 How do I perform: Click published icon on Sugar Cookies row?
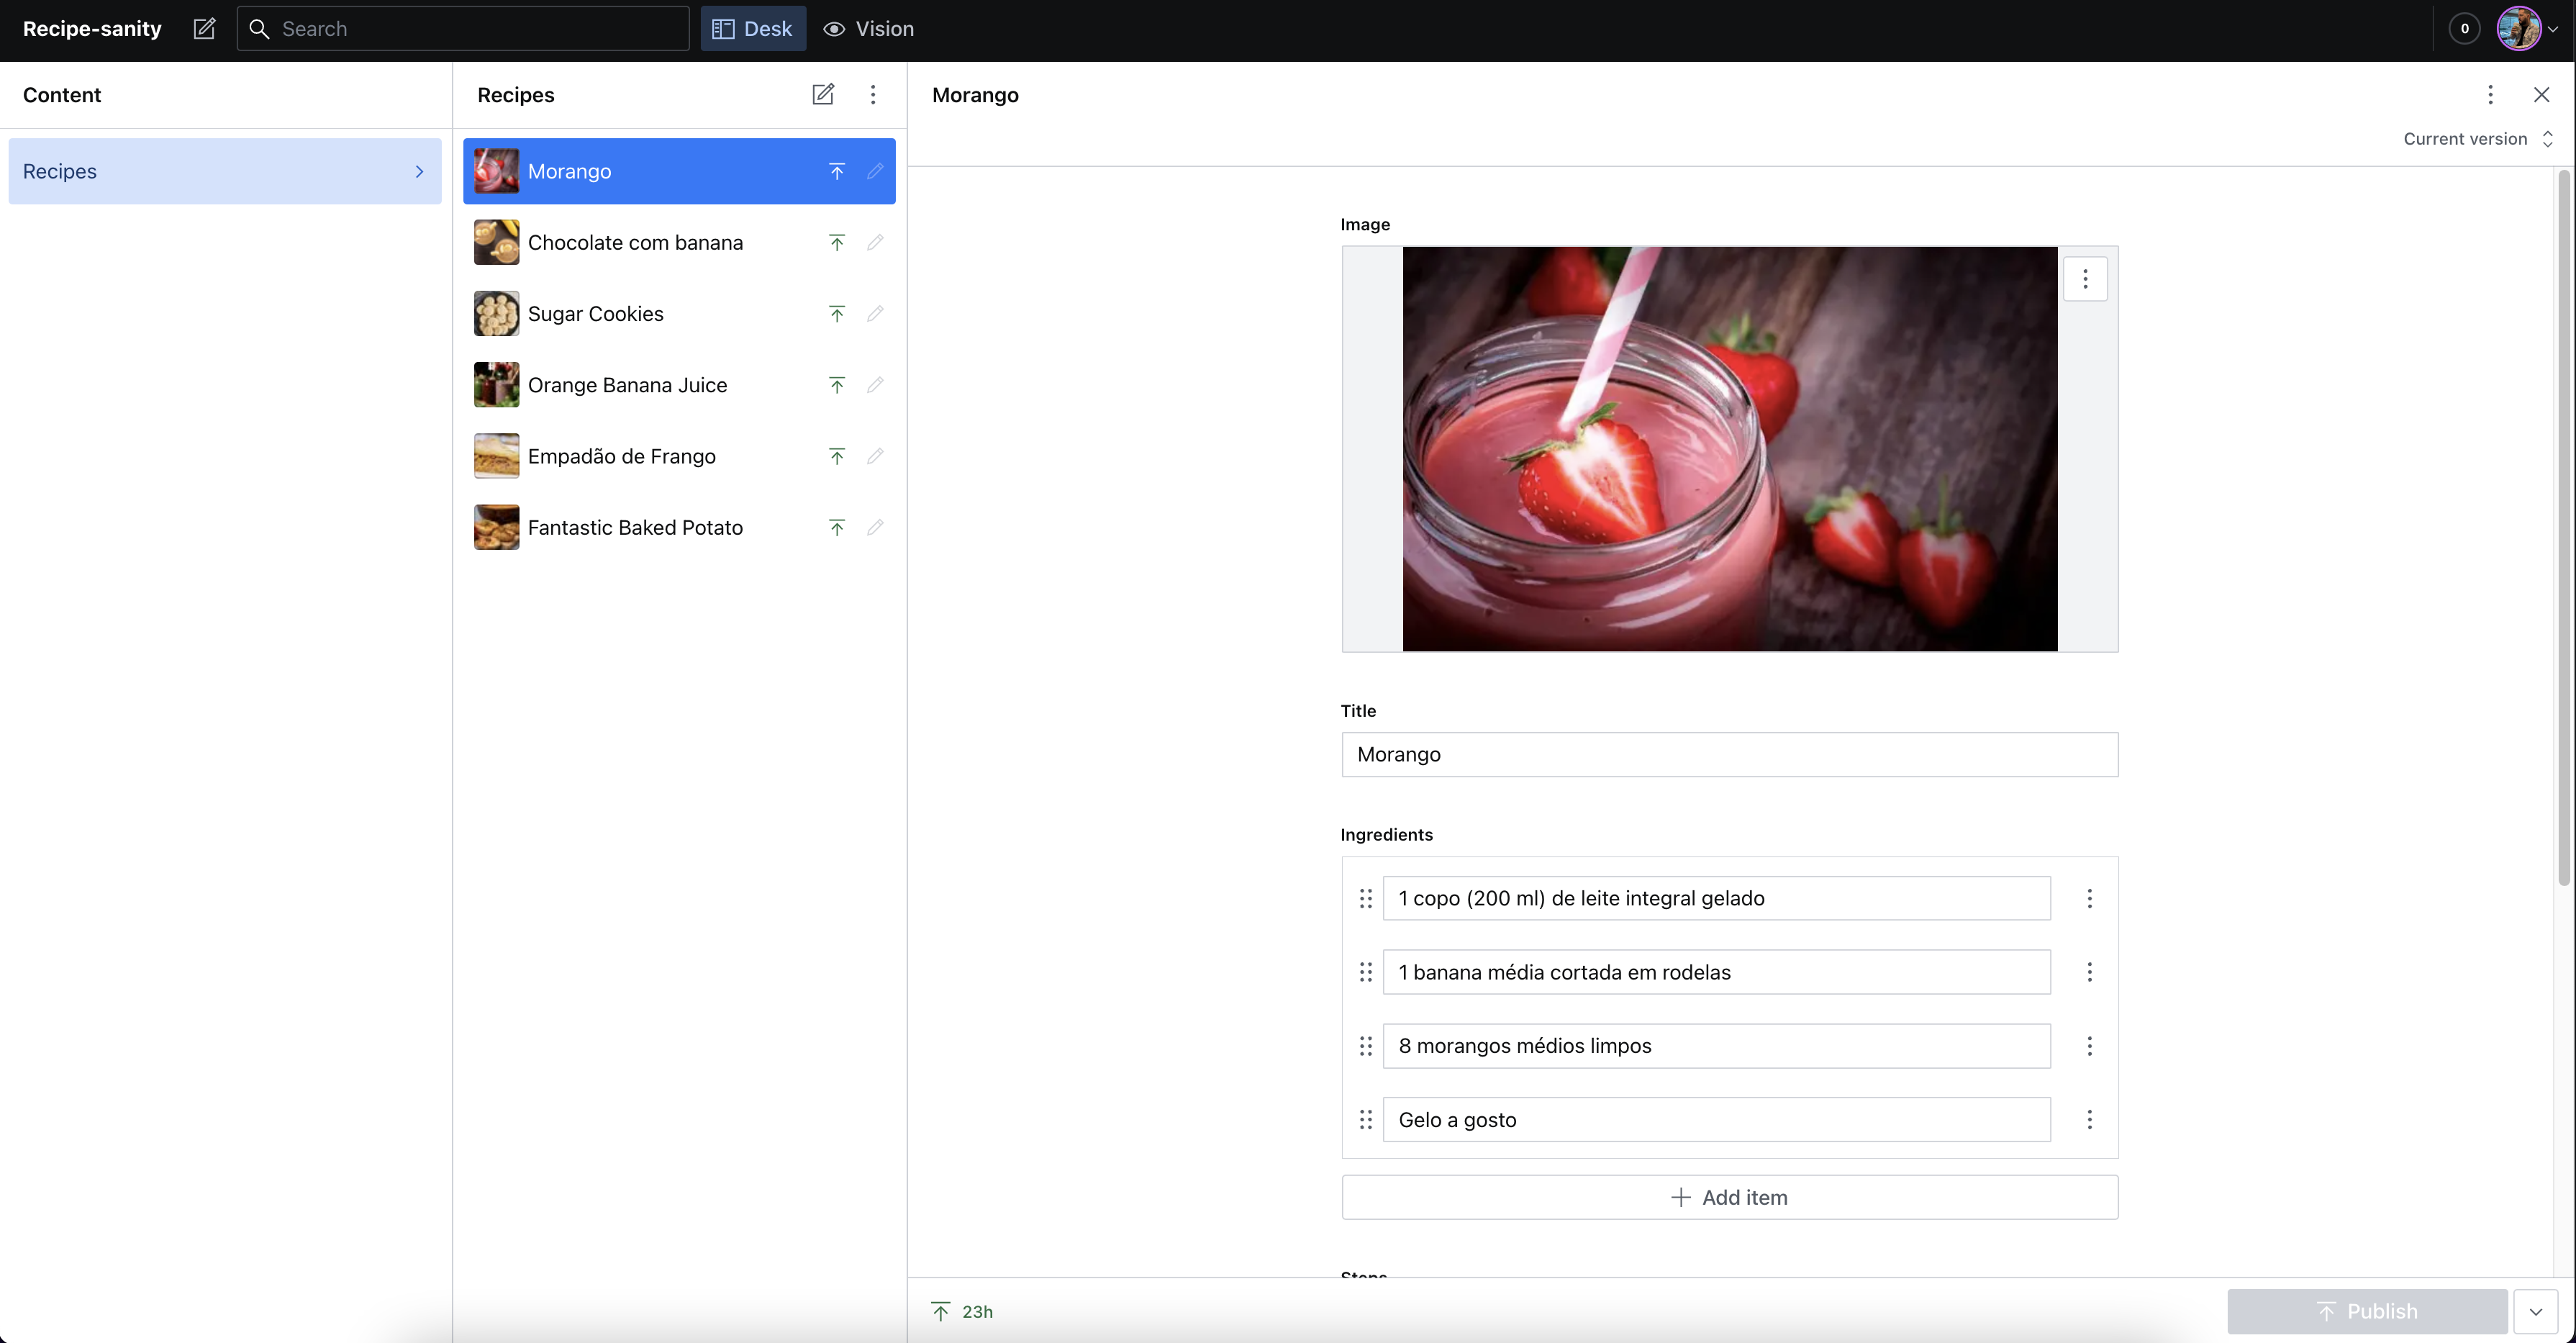click(837, 314)
